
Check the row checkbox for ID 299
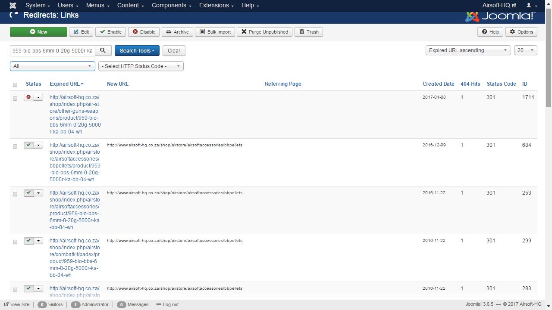[x=15, y=242]
